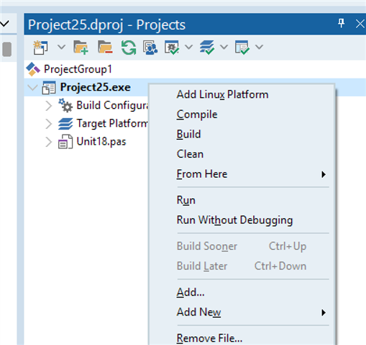Click the Target Platforms toolbar icon
Screen dimensions: 366x345
tap(207, 48)
